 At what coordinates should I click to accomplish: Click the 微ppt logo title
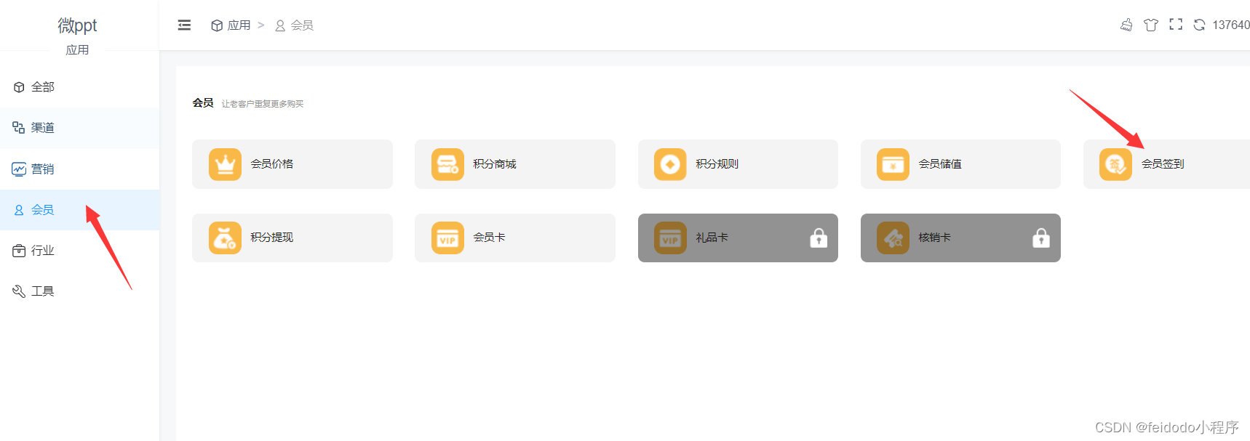click(77, 25)
